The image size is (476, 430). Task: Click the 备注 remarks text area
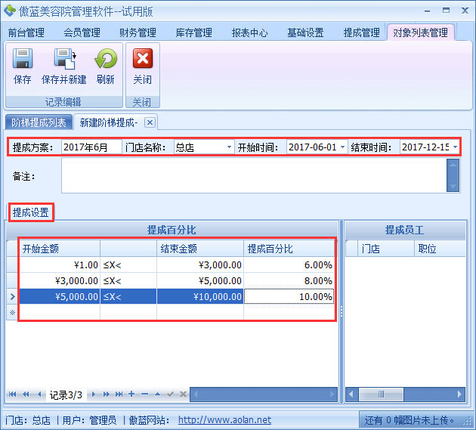[254, 175]
